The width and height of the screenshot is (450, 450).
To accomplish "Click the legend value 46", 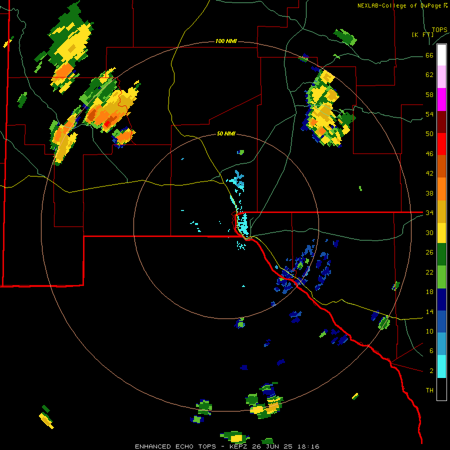I will pyautogui.click(x=429, y=154).
